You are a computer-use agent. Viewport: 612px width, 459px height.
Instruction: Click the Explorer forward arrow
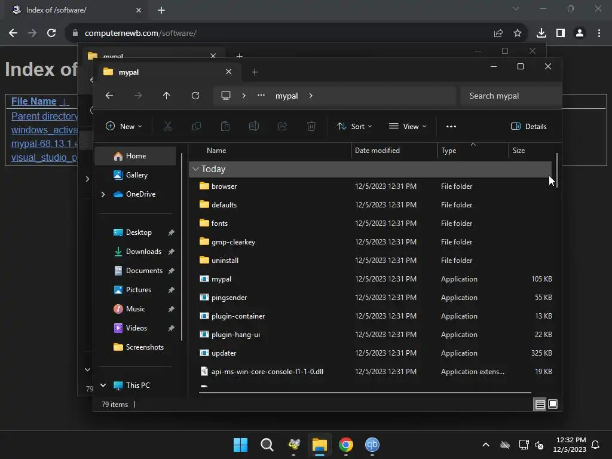coord(138,96)
